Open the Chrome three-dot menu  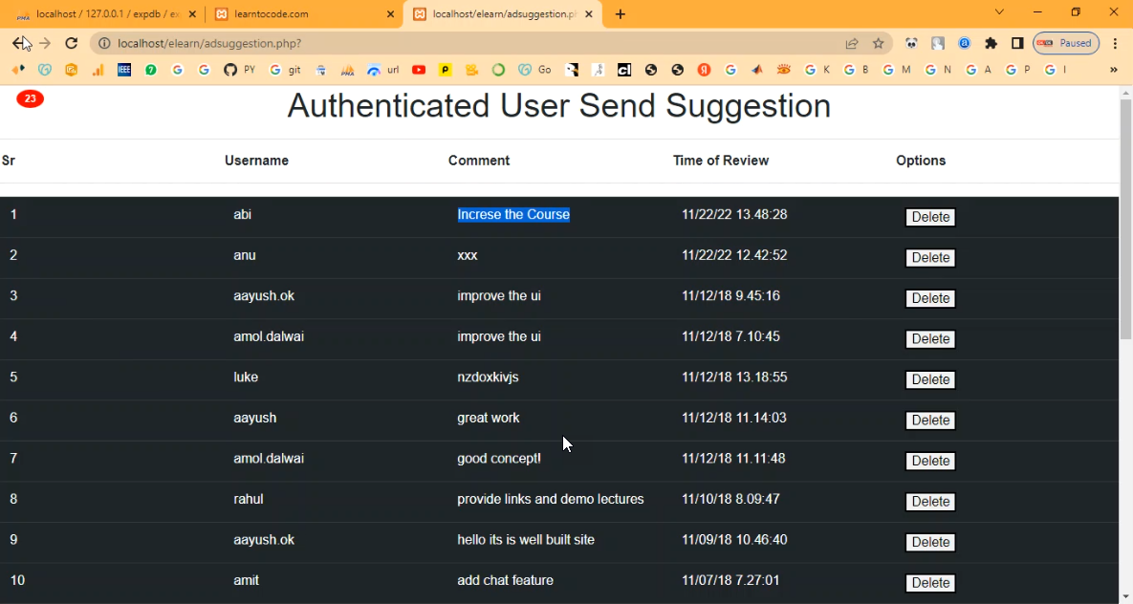point(1115,43)
